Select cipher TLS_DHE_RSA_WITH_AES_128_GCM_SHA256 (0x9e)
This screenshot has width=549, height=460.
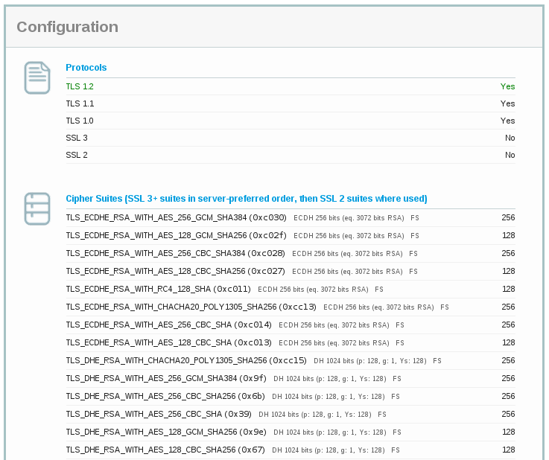click(166, 432)
